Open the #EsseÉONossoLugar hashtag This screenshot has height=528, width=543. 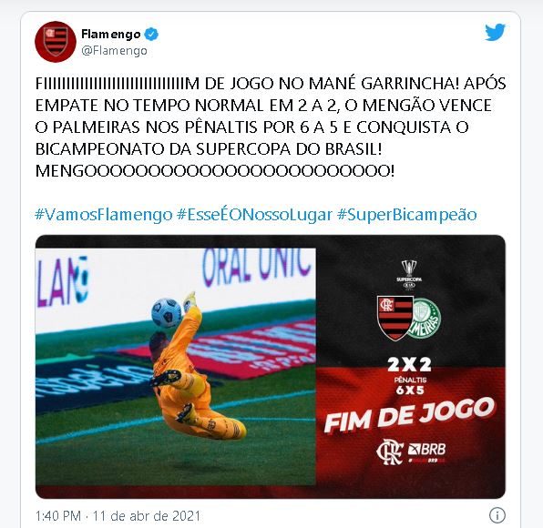click(x=254, y=215)
